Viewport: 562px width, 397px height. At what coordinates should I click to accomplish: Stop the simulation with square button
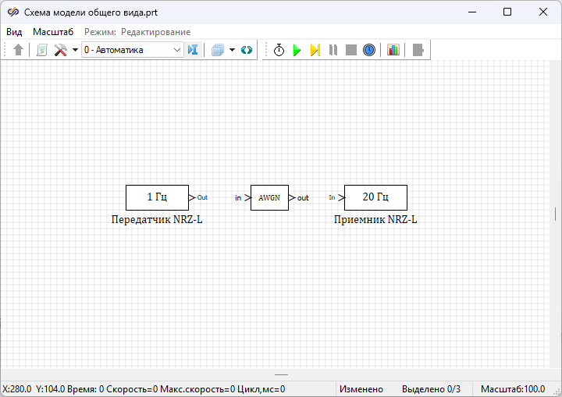pos(351,50)
